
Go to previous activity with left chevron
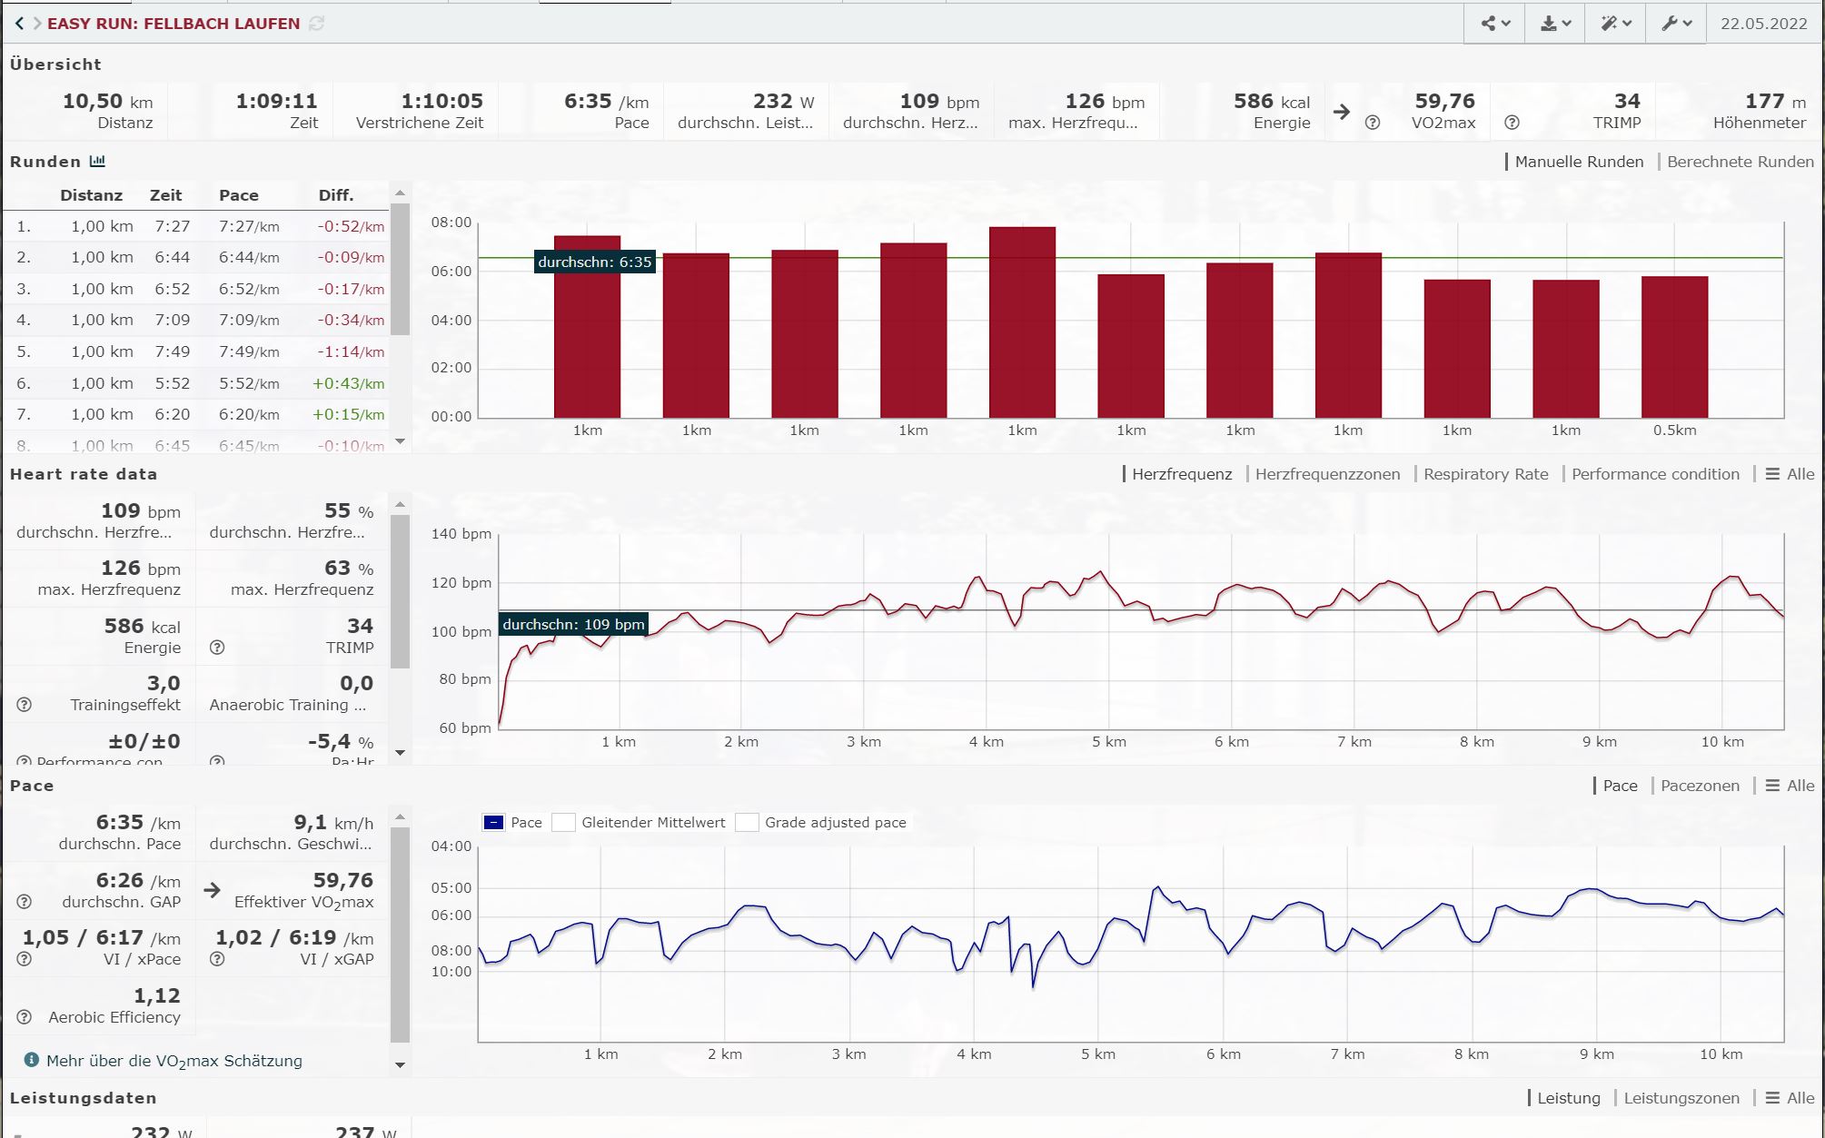(x=19, y=24)
